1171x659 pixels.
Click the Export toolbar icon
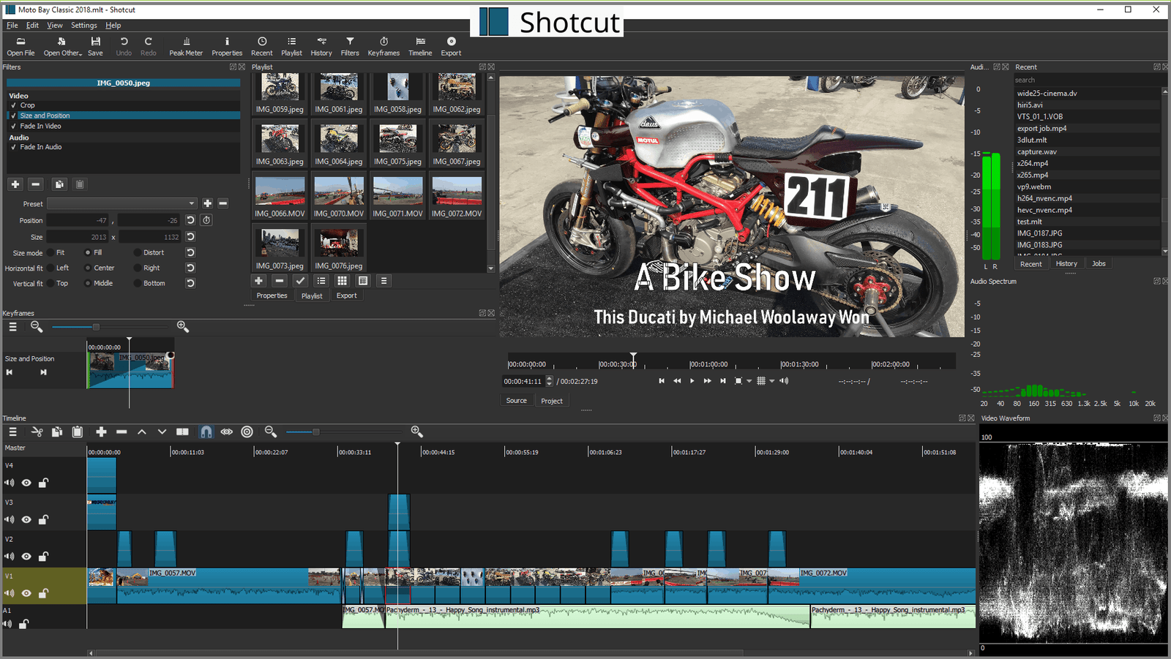(451, 46)
